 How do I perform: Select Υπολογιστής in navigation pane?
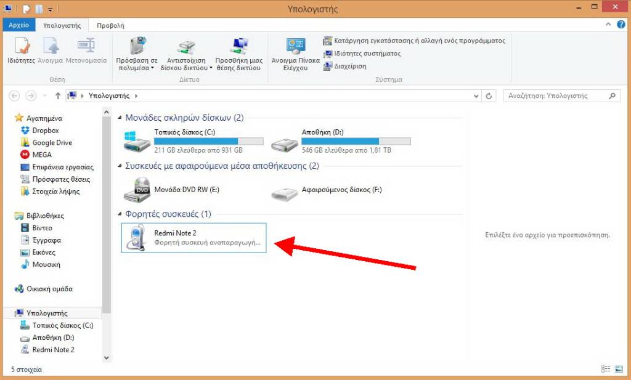[52, 313]
